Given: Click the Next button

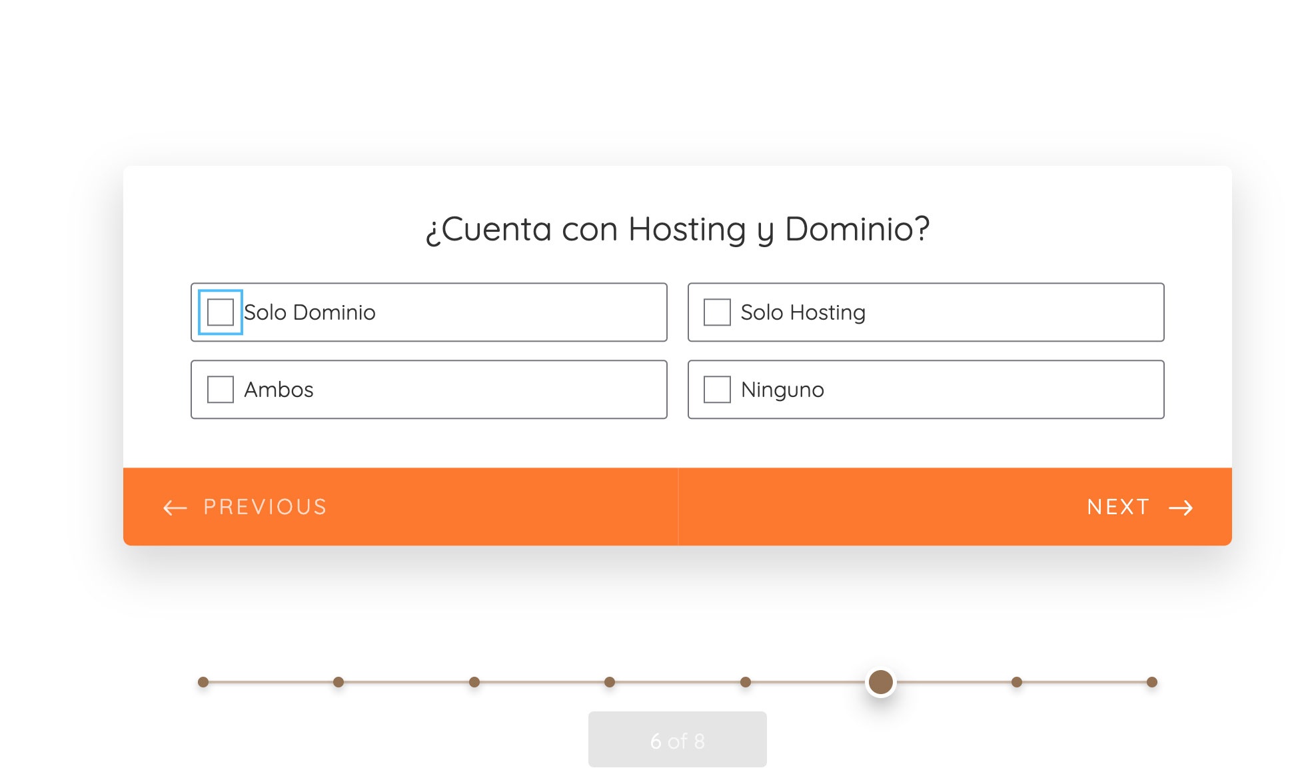Looking at the screenshot, I should point(955,507).
